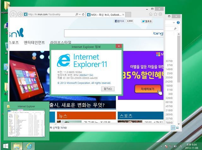Click the Internet Explorer taskbar icon
The height and width of the screenshot is (150, 202).
point(29,146)
